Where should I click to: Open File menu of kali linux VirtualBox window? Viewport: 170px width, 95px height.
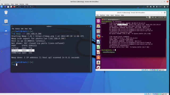[x=2, y=4]
